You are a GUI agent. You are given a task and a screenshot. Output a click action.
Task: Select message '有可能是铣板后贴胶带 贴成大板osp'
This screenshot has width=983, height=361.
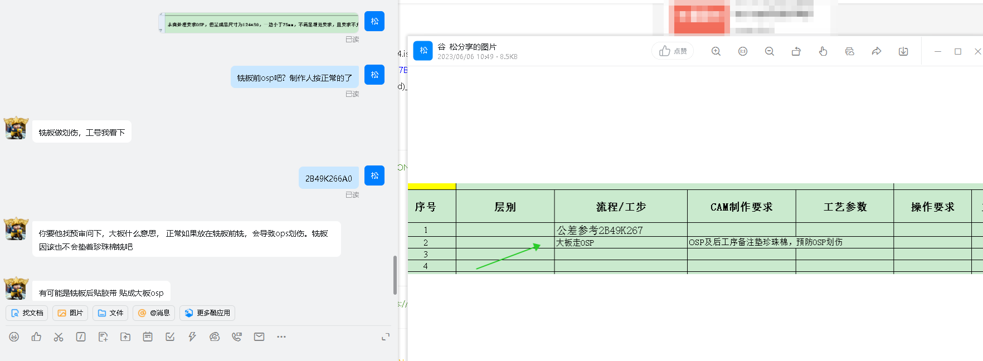pyautogui.click(x=101, y=291)
